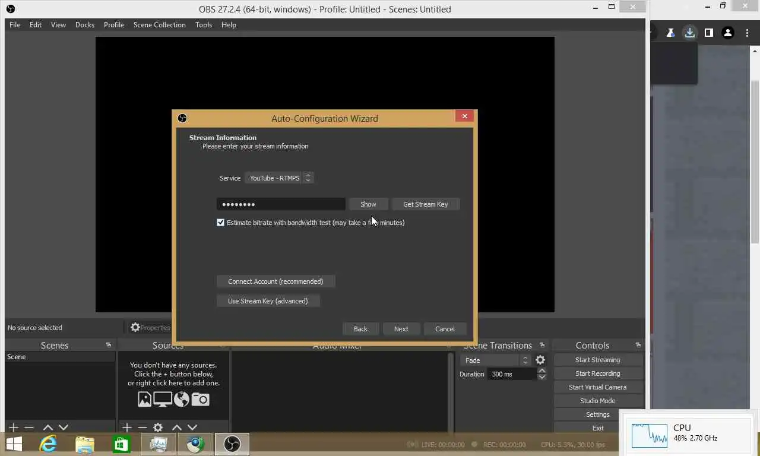Viewport: 760px width, 456px height.
Task: Toggle browser side panel icon
Action: pyautogui.click(x=708, y=33)
